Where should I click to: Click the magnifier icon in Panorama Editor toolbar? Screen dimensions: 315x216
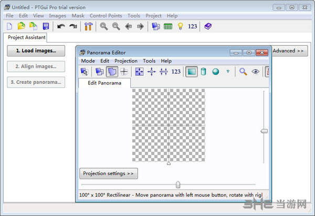point(243,72)
